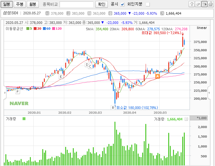Click the 시가 icon before 378,000
Screen dimensions: 215x166
(x=47, y=13)
